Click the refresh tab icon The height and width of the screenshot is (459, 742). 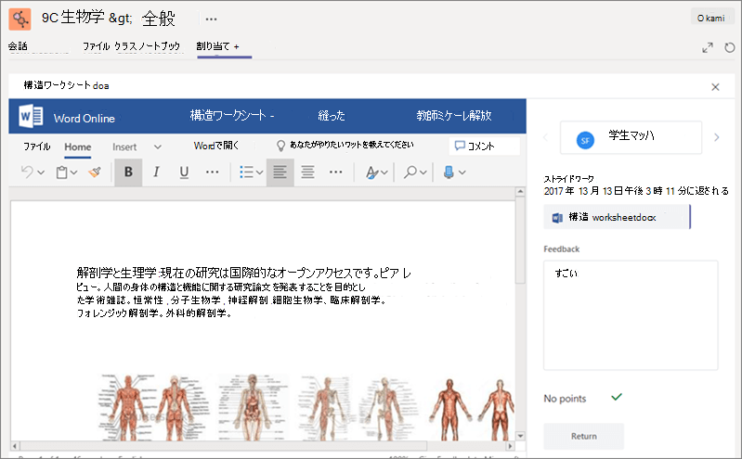(730, 47)
